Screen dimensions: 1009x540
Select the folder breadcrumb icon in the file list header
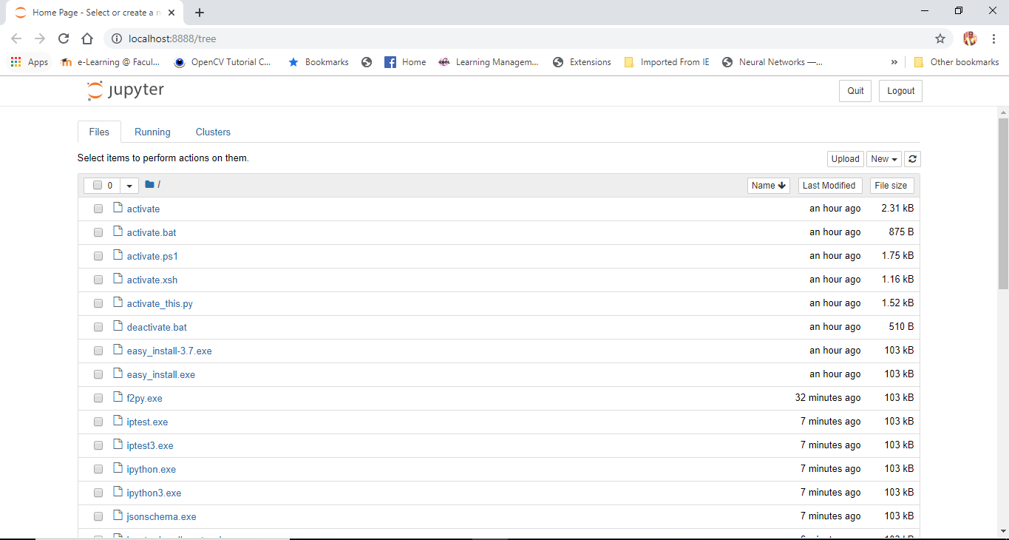[x=148, y=183]
